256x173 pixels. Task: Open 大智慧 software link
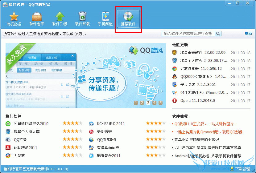(19, 155)
